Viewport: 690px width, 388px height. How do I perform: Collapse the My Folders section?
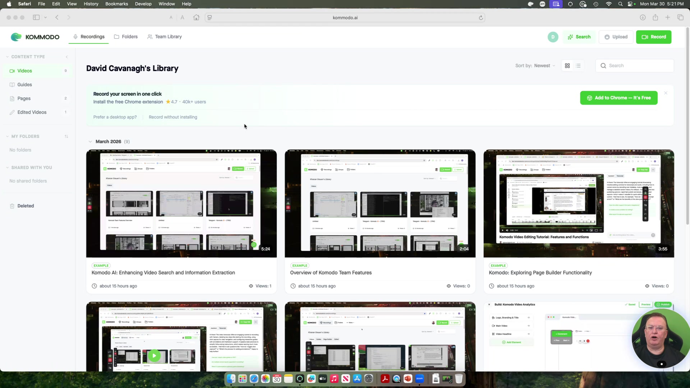coord(8,137)
